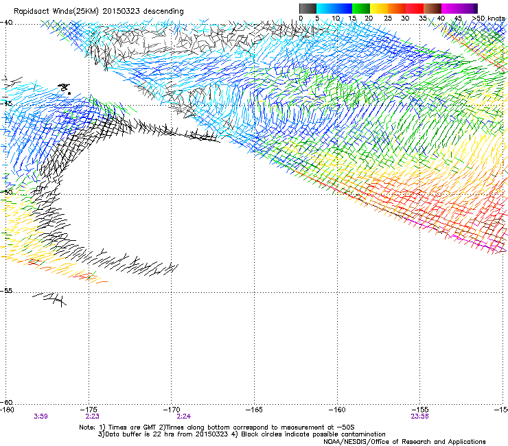Click the '0' label under the legend
This screenshot has width=508, height=446.
[x=301, y=18]
